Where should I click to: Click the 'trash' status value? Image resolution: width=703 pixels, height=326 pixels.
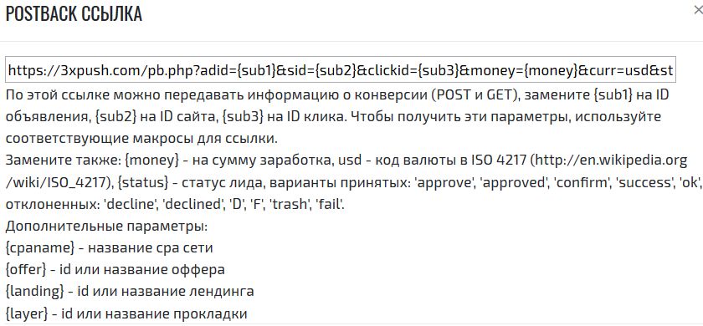point(287,204)
